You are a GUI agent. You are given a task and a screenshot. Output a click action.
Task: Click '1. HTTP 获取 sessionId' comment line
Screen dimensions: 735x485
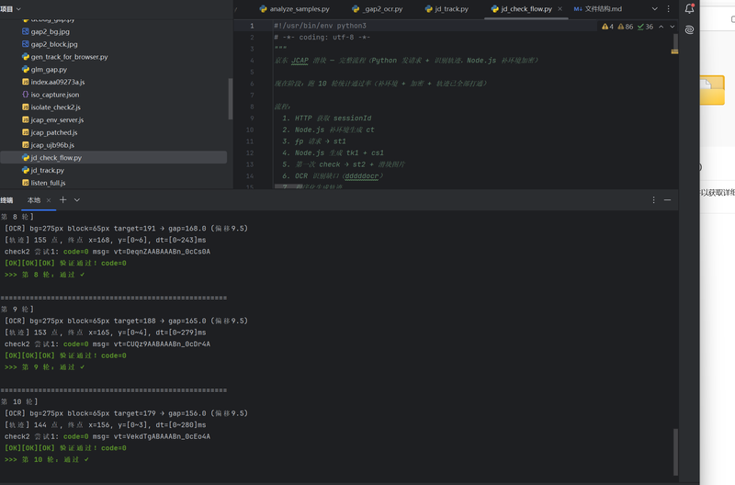[327, 118]
